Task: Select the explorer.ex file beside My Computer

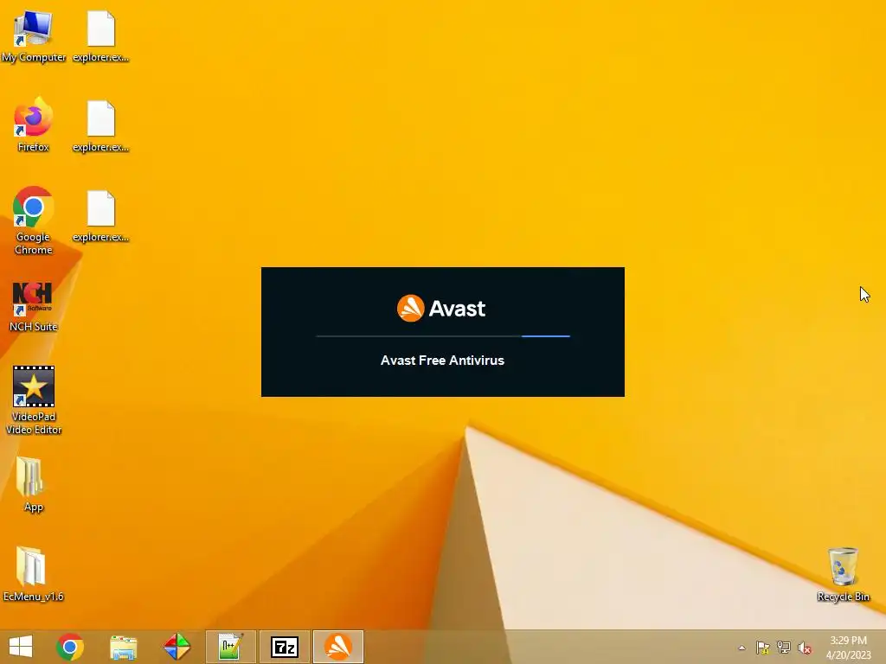Action: [x=101, y=36]
